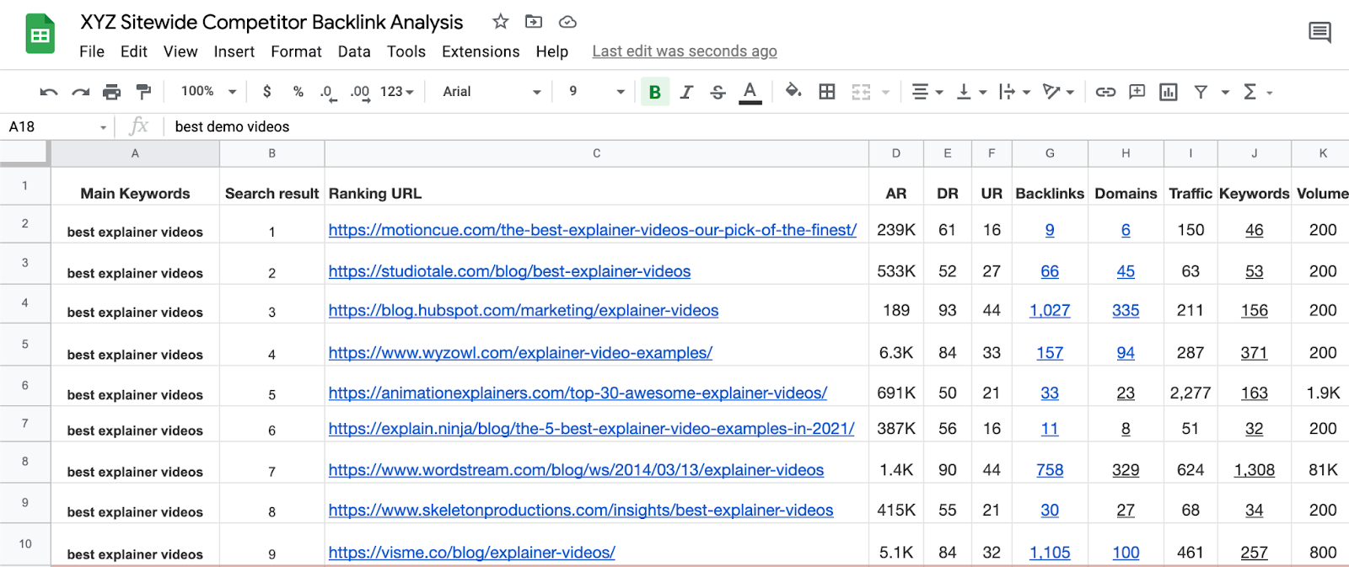Click backlinks value 1,027
Viewport: 1349px width, 567px height.
[1050, 310]
